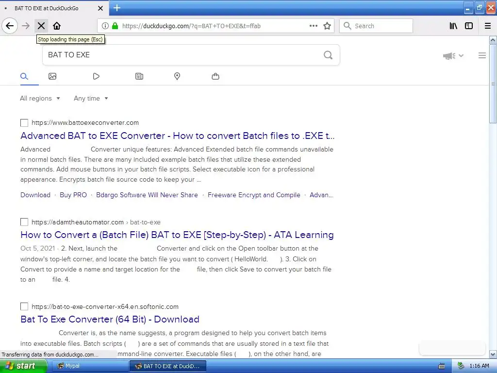The height and width of the screenshot is (373, 497).
Task: Open the Windows start menu
Action: 23,366
